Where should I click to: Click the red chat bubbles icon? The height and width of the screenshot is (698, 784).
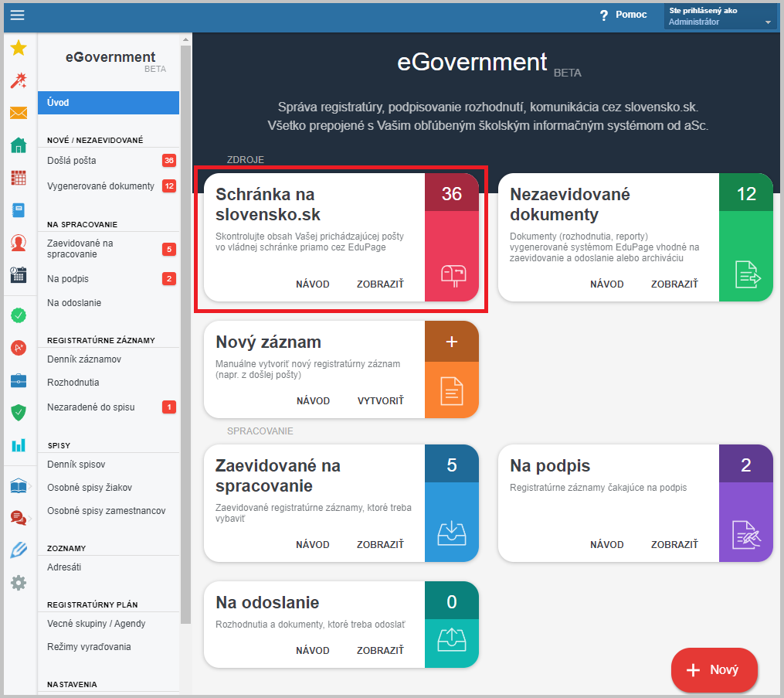coord(19,518)
